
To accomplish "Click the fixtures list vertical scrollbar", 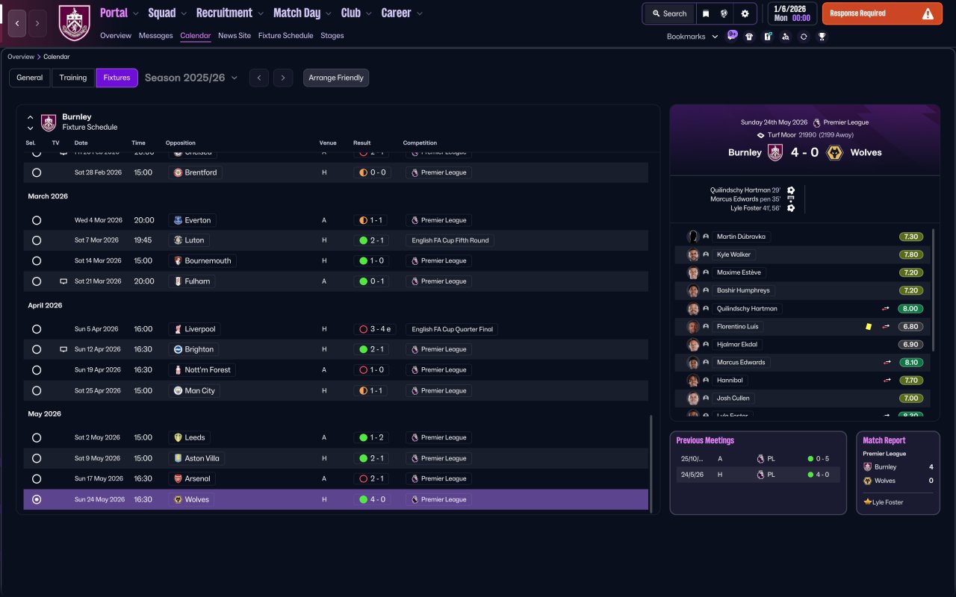I will click(x=651, y=463).
